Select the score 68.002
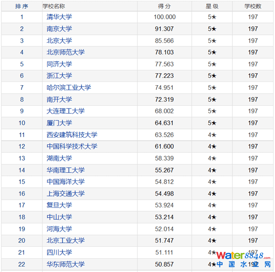The height and width of the screenshot is (272, 275). pyautogui.click(x=165, y=111)
